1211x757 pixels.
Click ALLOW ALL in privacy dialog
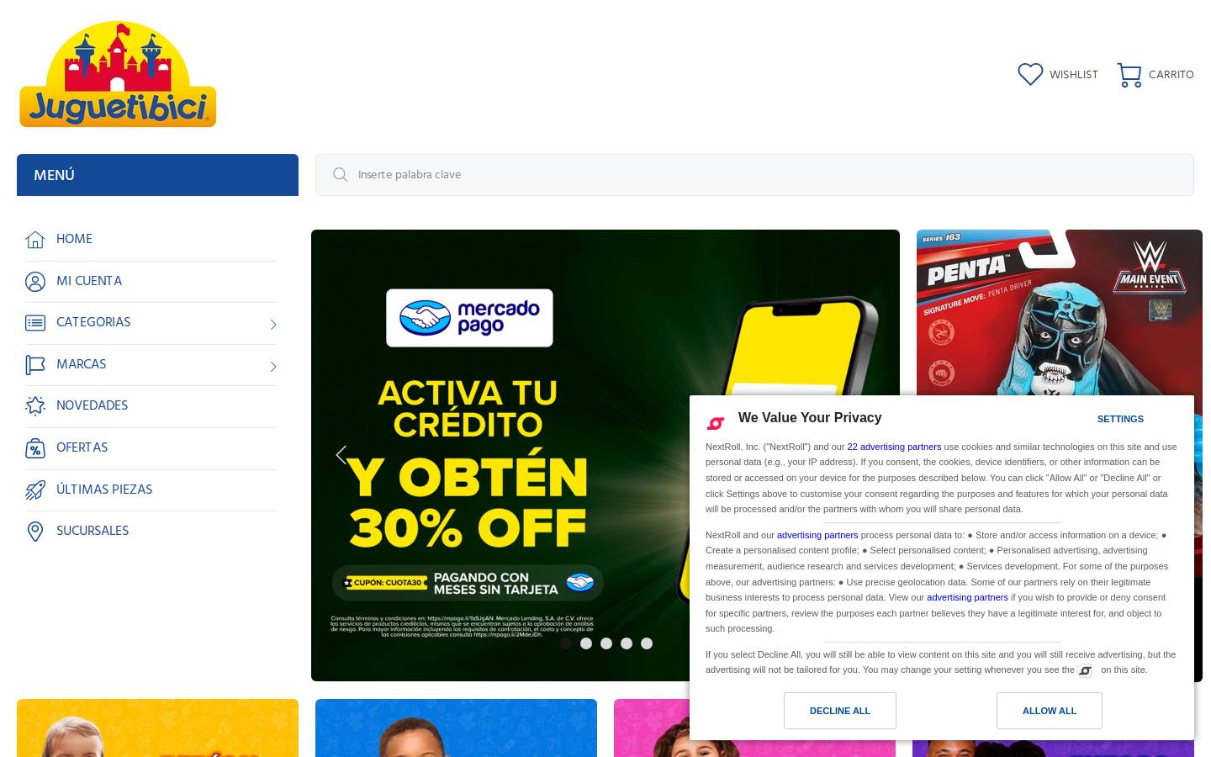pos(1050,711)
